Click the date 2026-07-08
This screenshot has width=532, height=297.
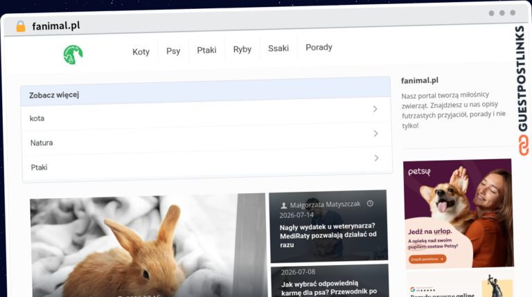[298, 272]
